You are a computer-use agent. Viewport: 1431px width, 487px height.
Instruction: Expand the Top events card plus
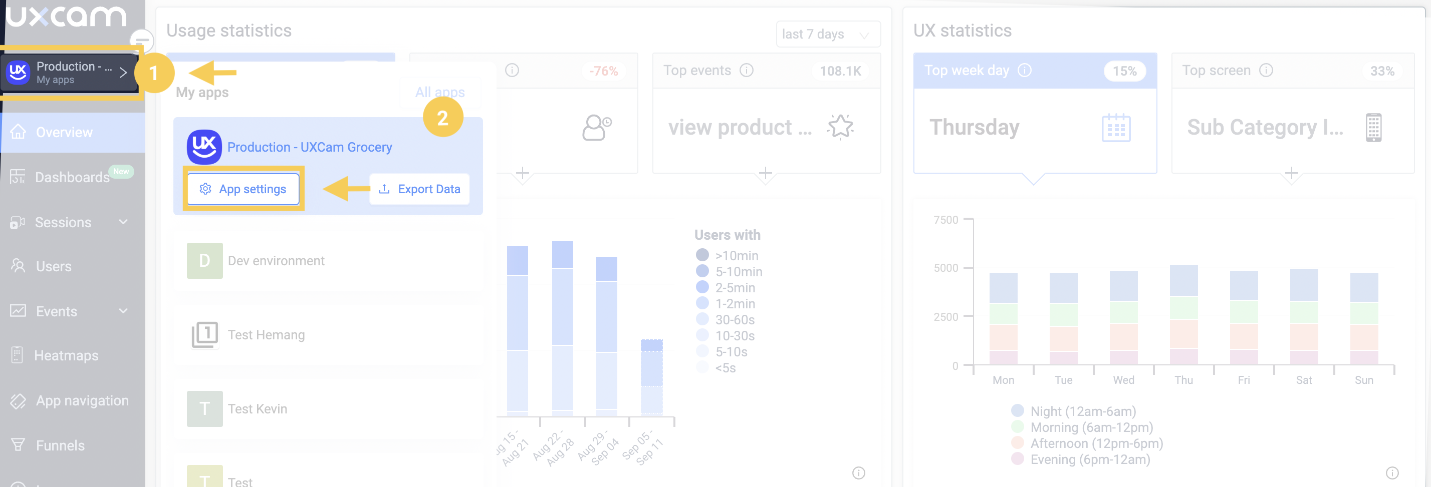766,173
